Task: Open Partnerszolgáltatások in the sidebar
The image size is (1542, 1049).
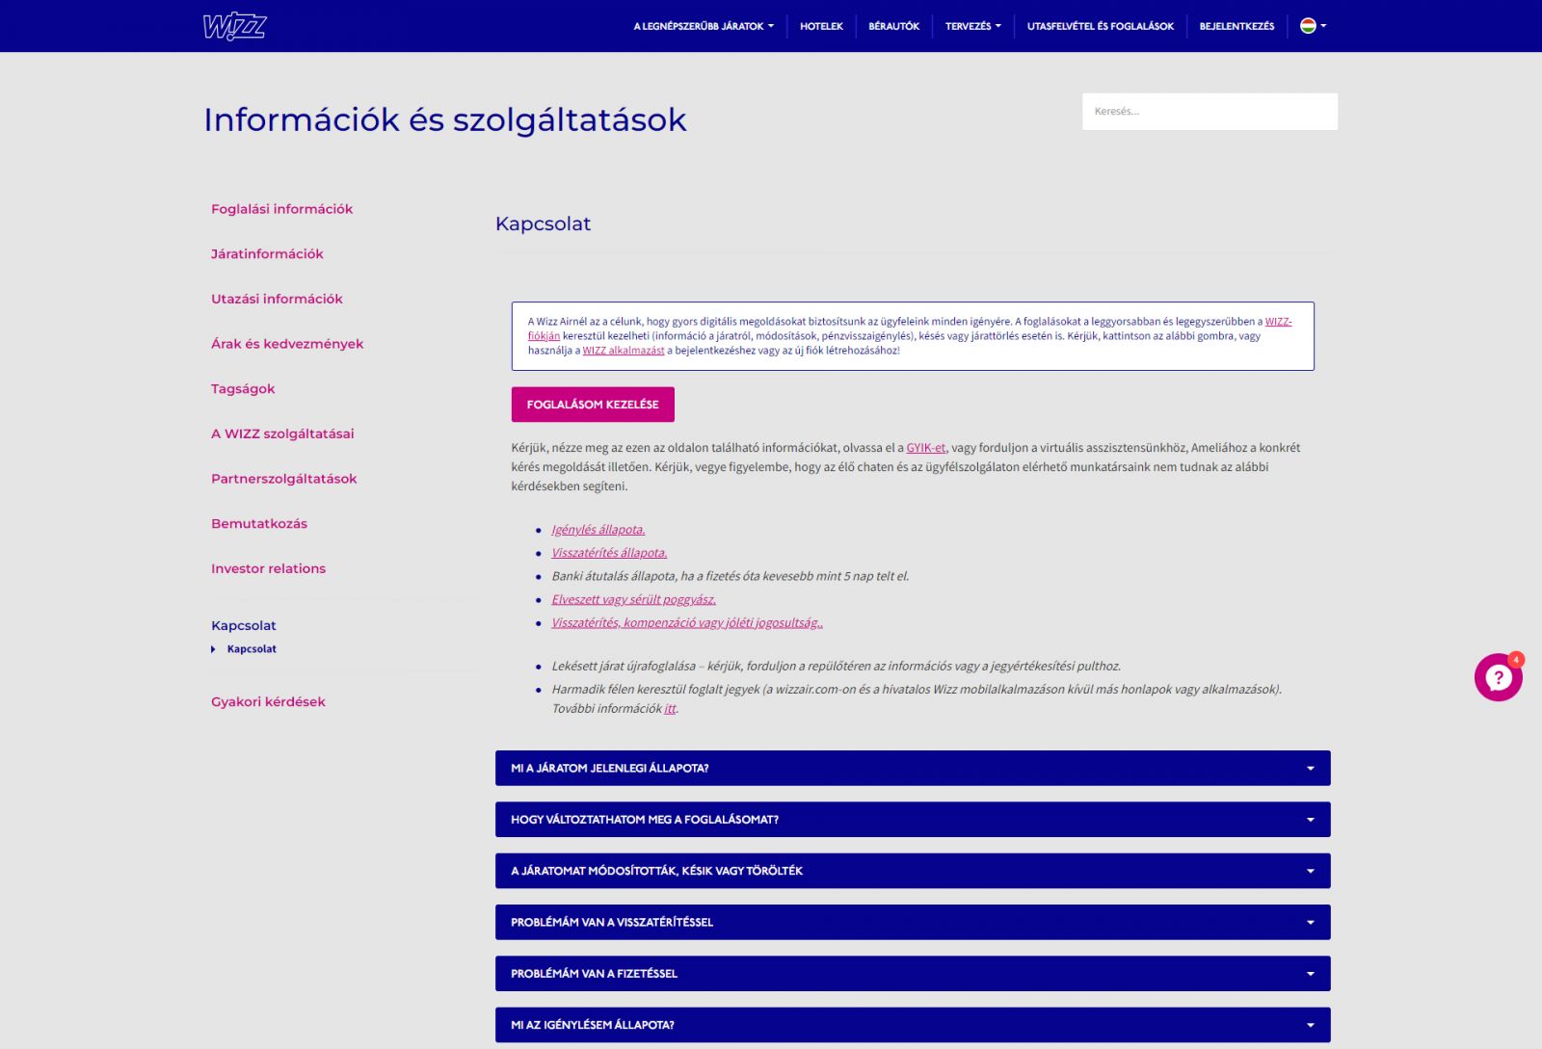Action: click(283, 479)
